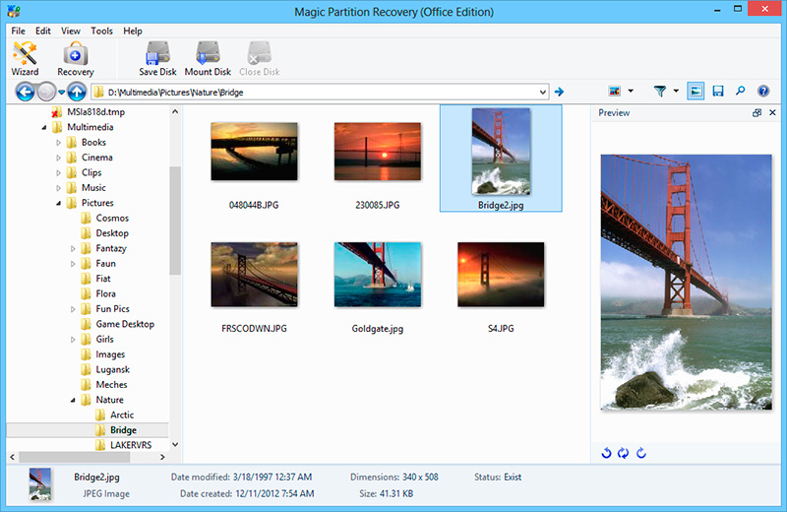Screen dimensions: 787x512
Task: Open the Tools menu
Action: [101, 31]
